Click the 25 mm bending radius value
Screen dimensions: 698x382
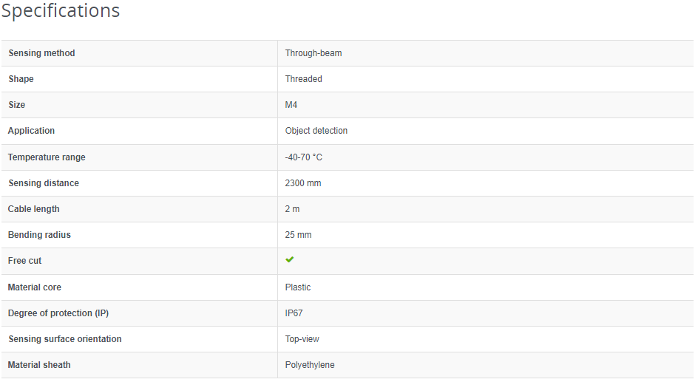(x=299, y=235)
